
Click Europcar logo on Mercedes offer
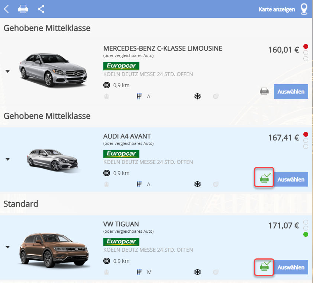click(x=121, y=66)
